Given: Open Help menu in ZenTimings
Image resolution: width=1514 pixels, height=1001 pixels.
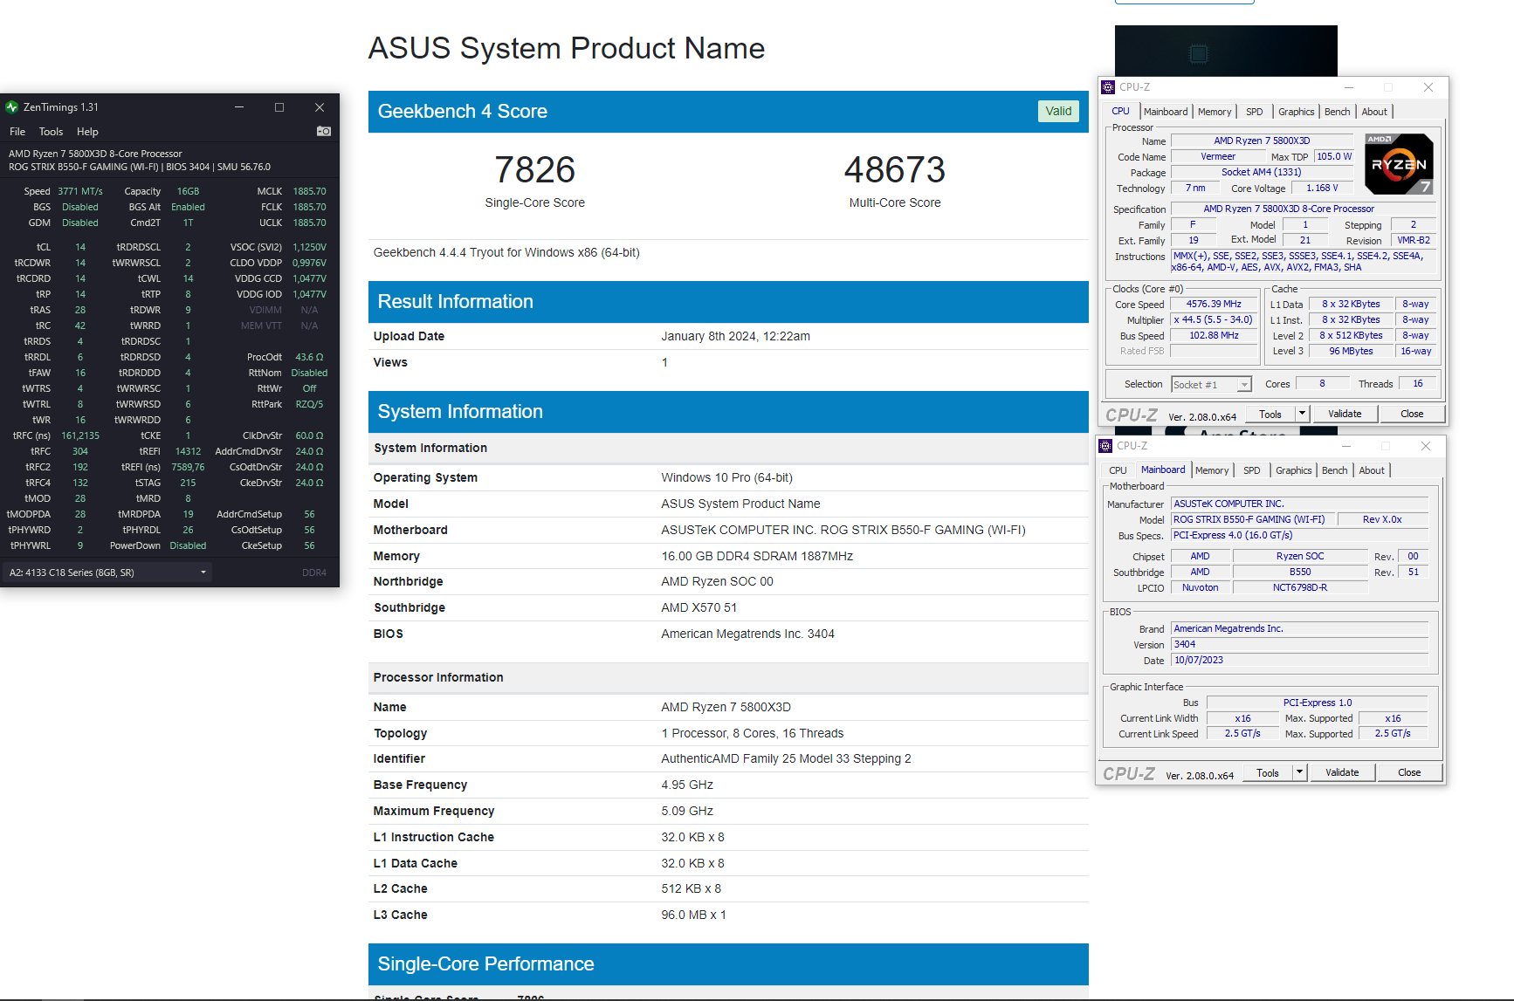Looking at the screenshot, I should point(87,132).
